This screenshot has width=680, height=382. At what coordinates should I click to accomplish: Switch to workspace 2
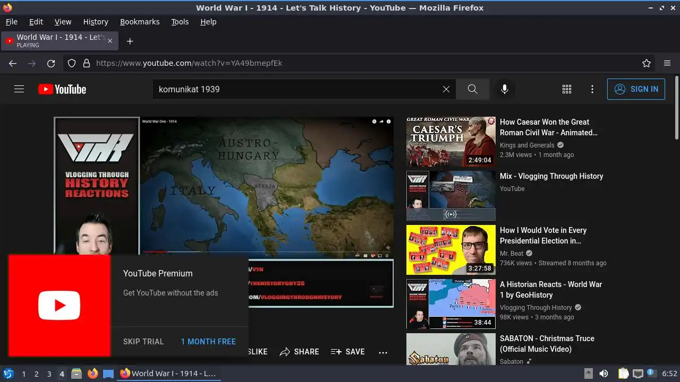point(36,374)
